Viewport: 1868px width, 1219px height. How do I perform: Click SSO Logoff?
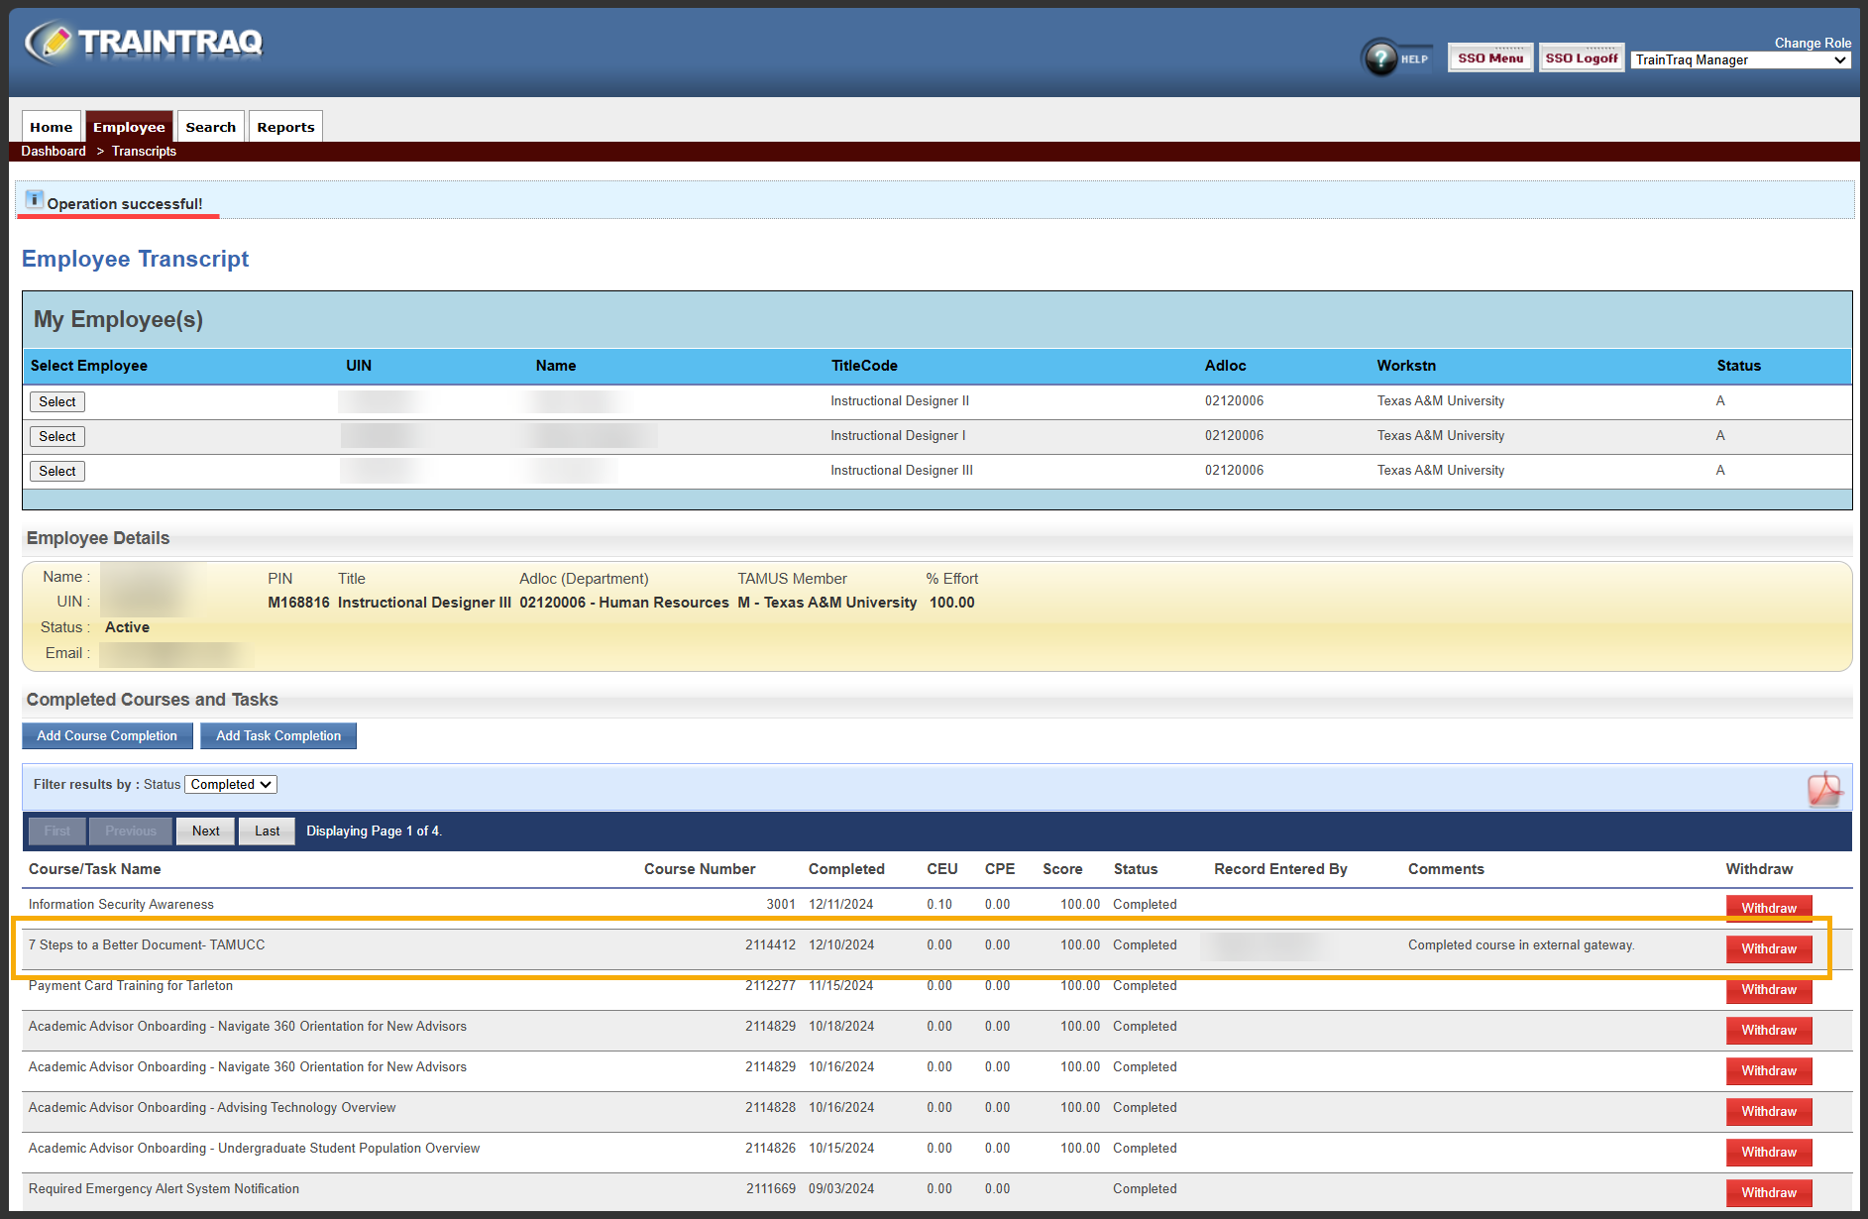[1581, 57]
